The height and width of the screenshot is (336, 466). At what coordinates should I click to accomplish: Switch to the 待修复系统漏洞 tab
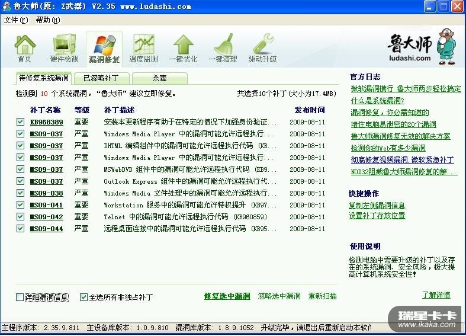pos(43,78)
